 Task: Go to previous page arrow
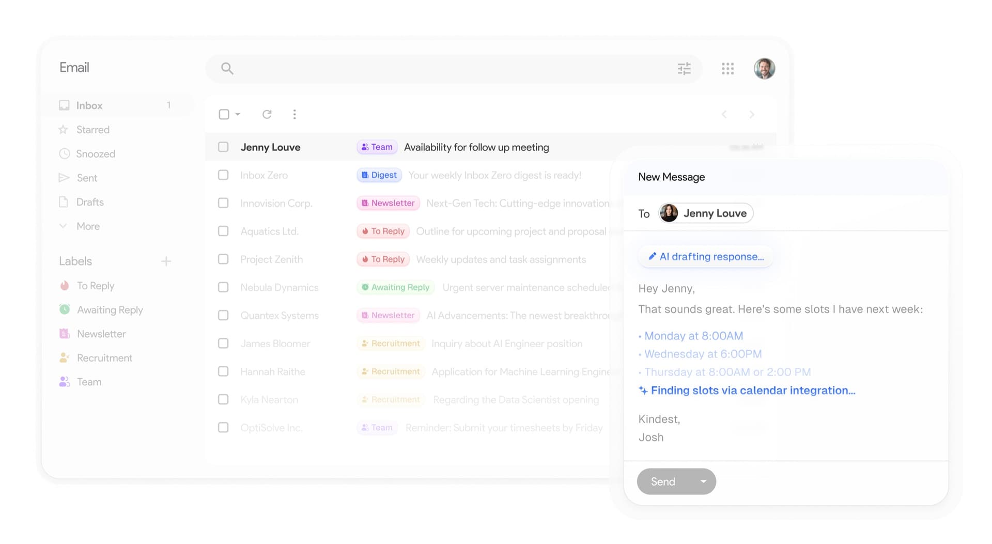(x=724, y=114)
